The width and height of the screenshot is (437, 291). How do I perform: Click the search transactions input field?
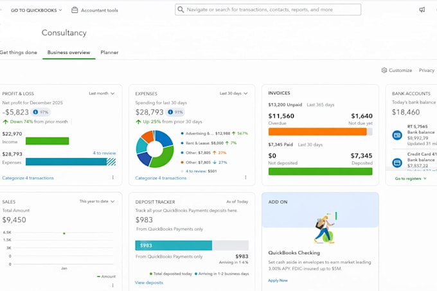click(268, 10)
